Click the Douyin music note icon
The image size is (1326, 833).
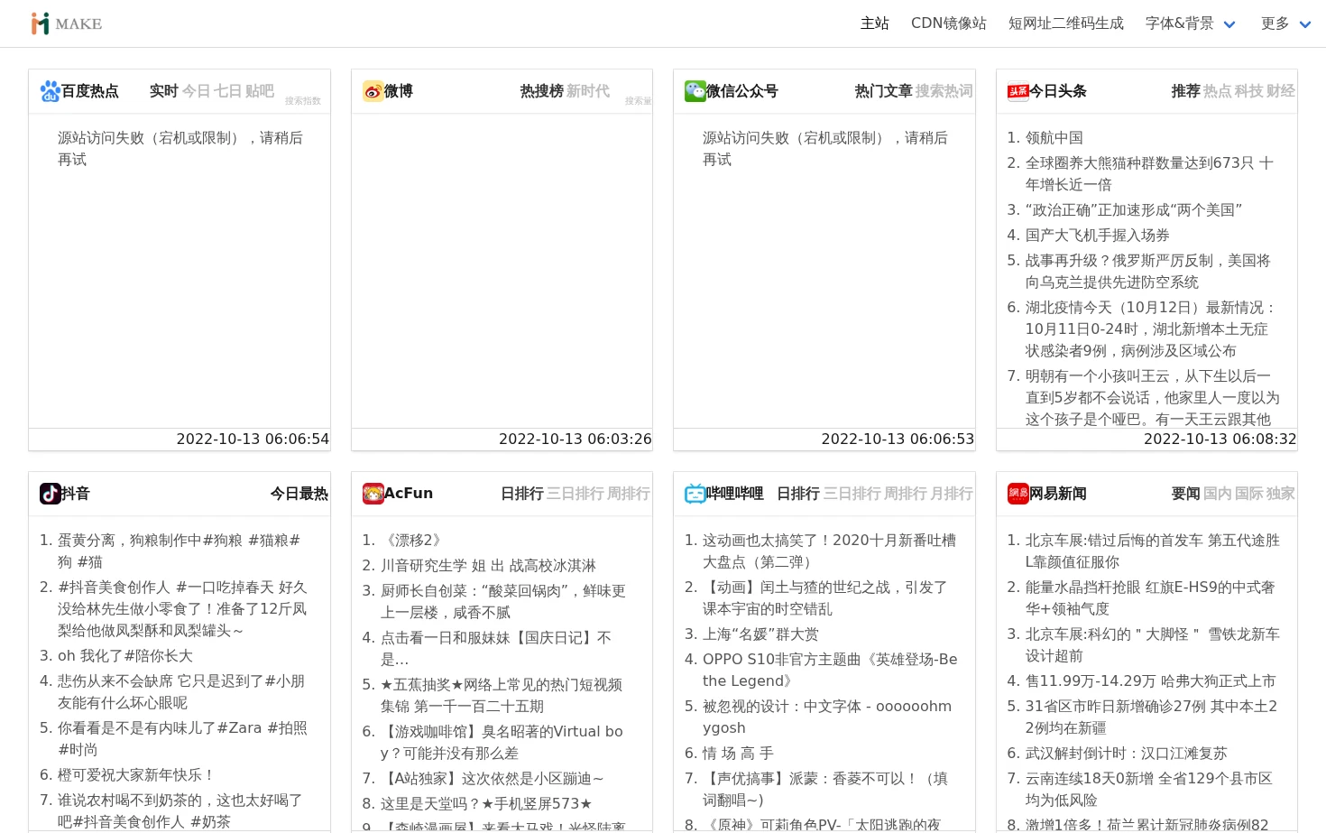[51, 494]
